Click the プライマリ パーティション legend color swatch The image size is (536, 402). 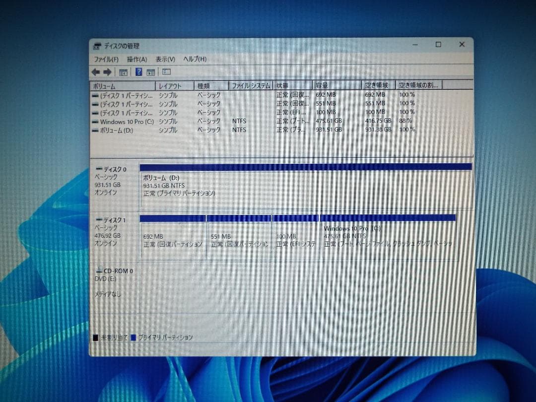[x=133, y=336]
